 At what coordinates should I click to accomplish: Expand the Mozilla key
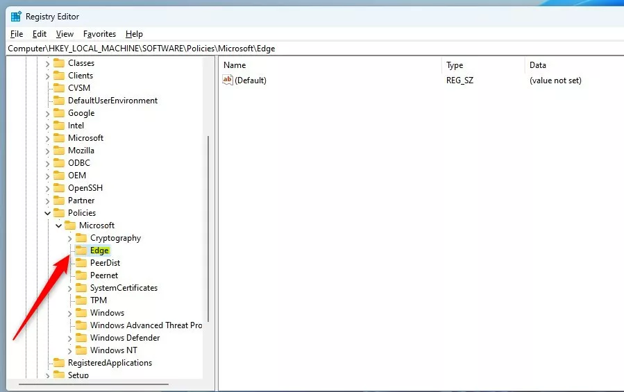click(x=47, y=151)
